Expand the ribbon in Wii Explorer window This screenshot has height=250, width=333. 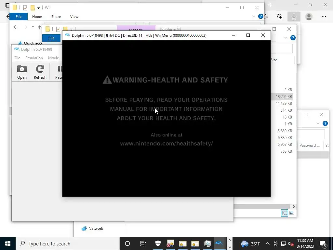click(x=254, y=16)
